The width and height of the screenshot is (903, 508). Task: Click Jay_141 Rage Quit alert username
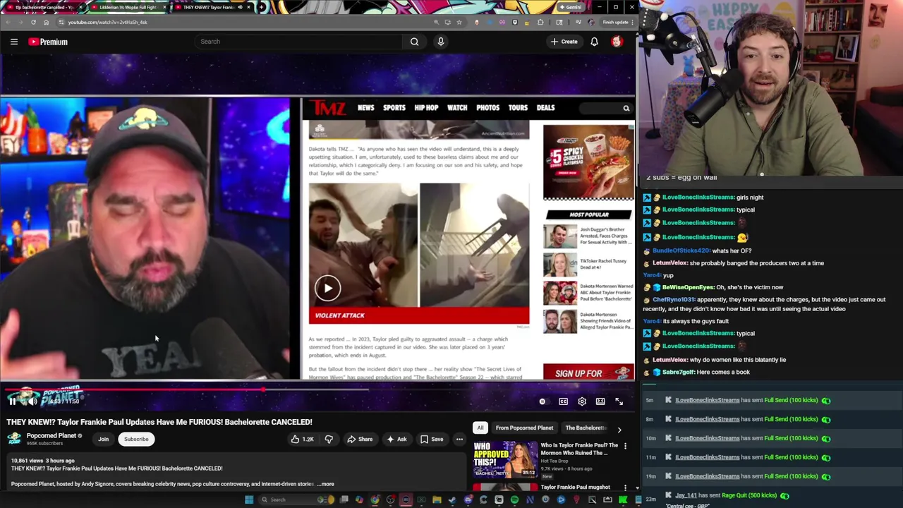pyautogui.click(x=686, y=495)
